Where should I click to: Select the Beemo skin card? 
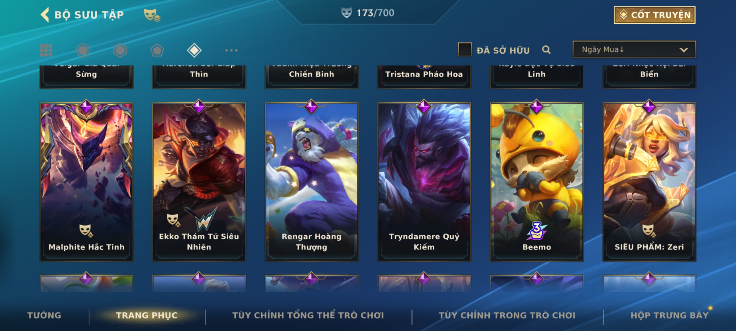point(537,182)
